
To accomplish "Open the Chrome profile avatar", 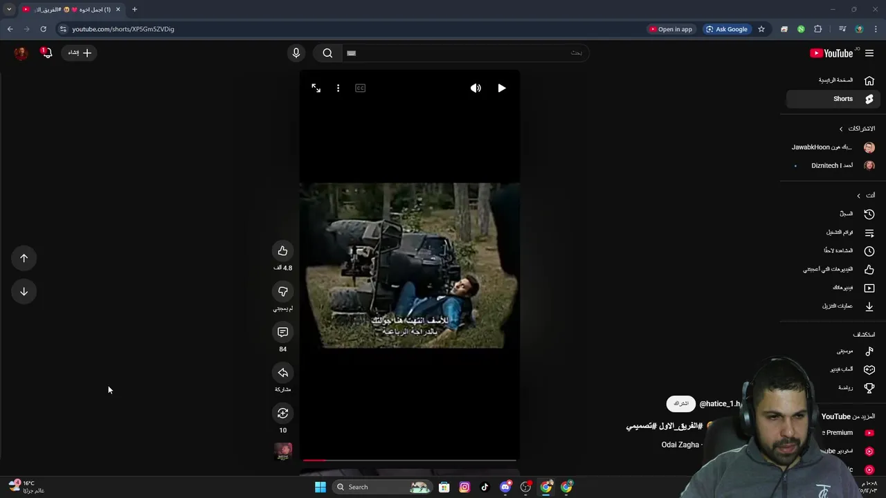I will pos(859,29).
